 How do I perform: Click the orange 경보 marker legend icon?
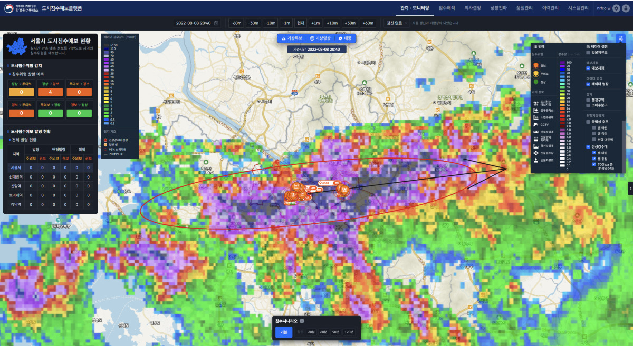point(535,66)
